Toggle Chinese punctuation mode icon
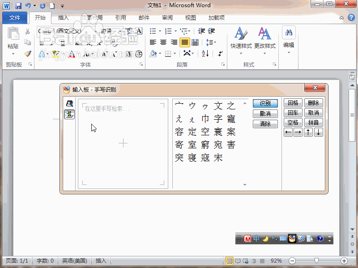The image size is (358, 268). [274, 239]
